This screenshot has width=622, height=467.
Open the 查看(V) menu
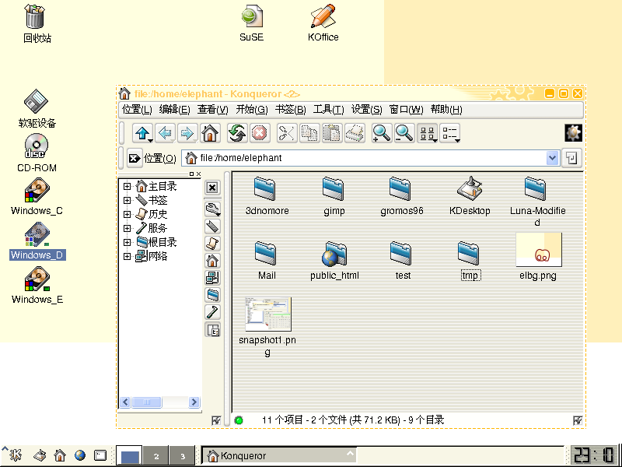click(x=212, y=110)
